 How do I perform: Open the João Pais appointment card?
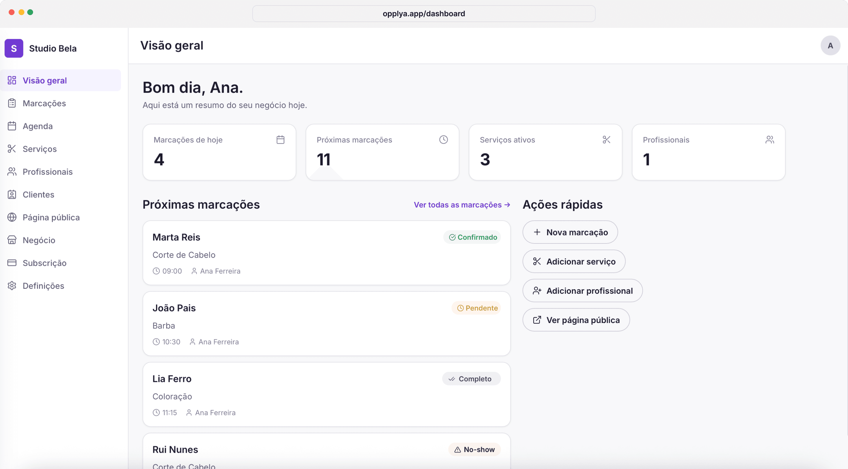click(327, 324)
